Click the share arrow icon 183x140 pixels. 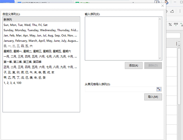click(x=172, y=11)
